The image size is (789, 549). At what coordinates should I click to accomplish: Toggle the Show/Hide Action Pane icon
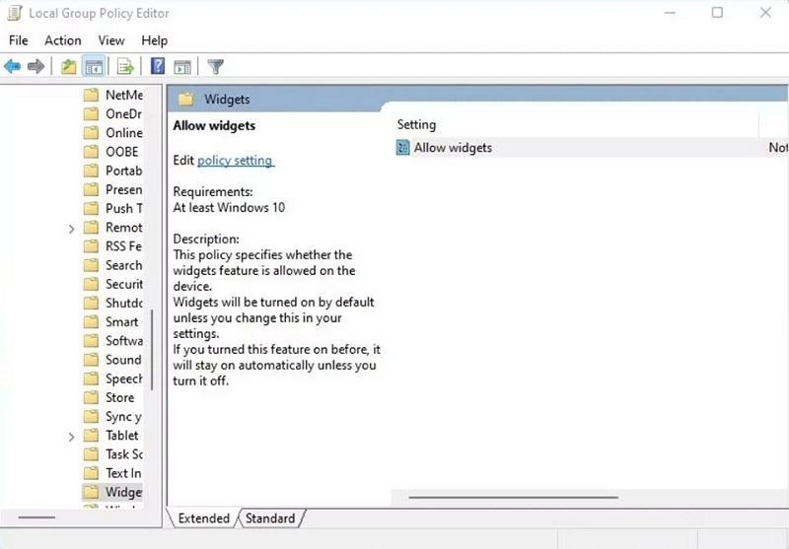182,67
